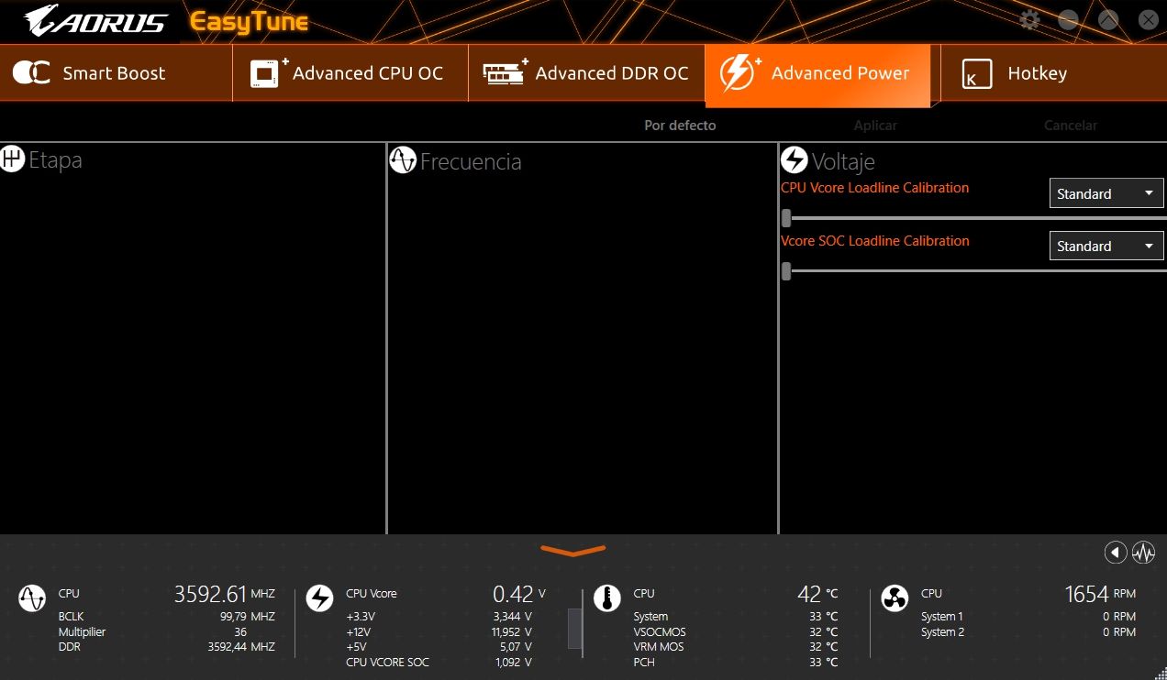1167x680 pixels.
Task: Click the Voltaje panel heading
Action: (843, 162)
